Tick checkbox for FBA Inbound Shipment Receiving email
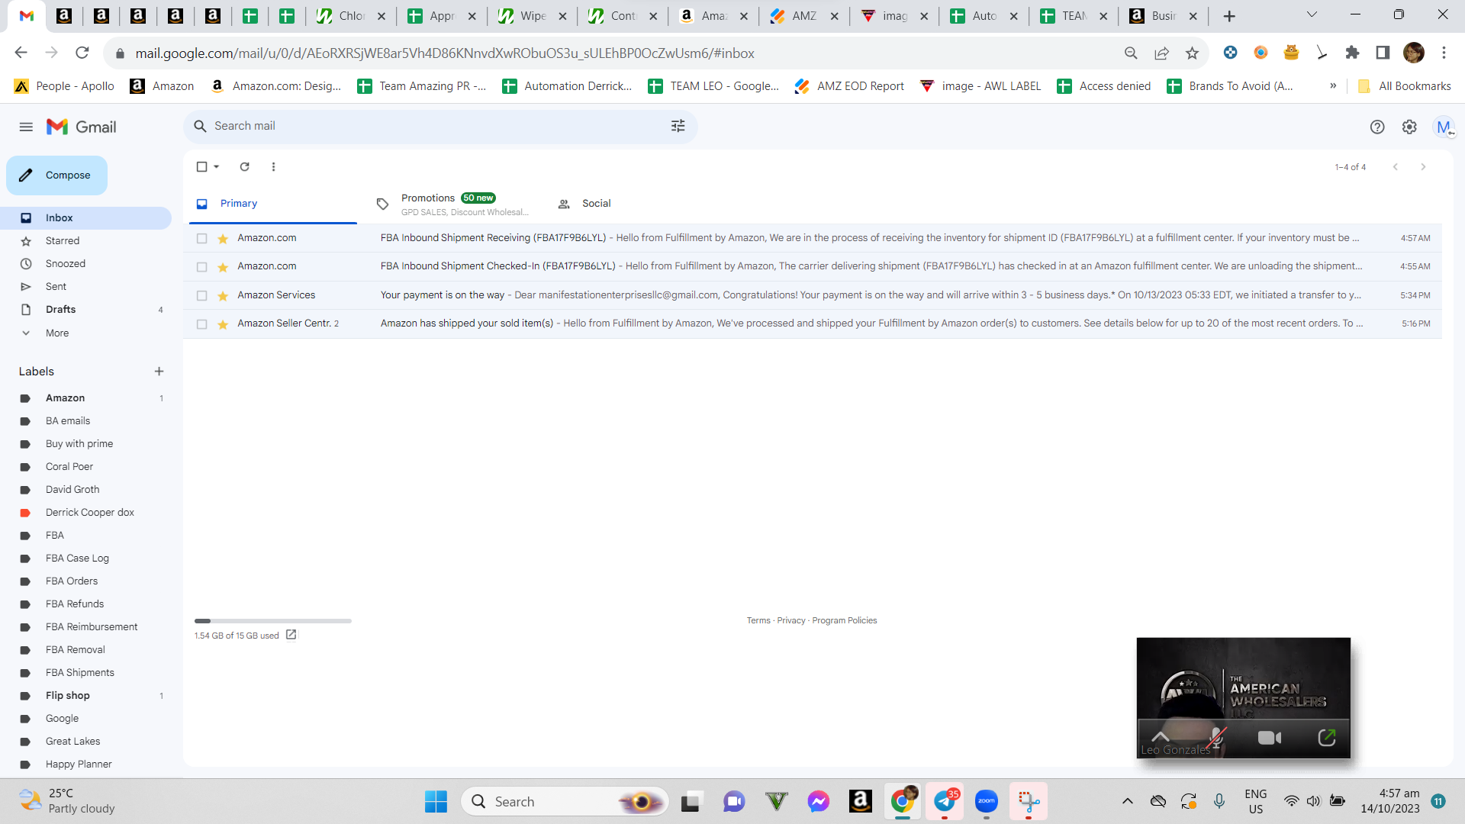Viewport: 1465px width, 824px height. click(201, 239)
